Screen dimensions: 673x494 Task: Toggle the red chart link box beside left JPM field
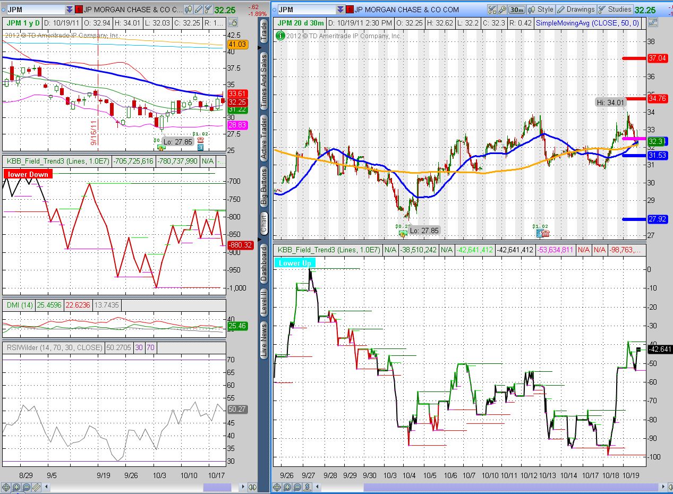pos(78,10)
